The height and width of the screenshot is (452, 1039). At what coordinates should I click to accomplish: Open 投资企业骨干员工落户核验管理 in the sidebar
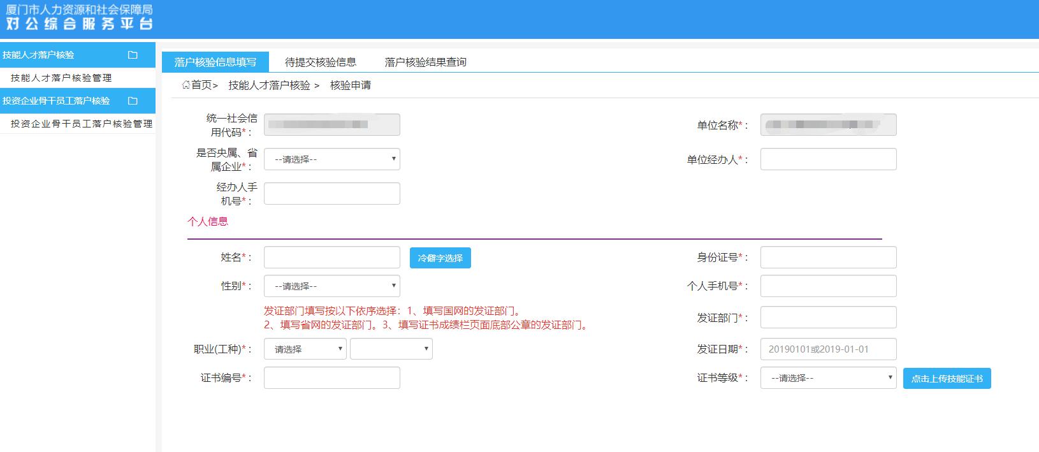click(78, 124)
